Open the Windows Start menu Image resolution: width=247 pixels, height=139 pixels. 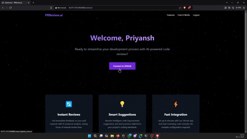click(x=89, y=136)
